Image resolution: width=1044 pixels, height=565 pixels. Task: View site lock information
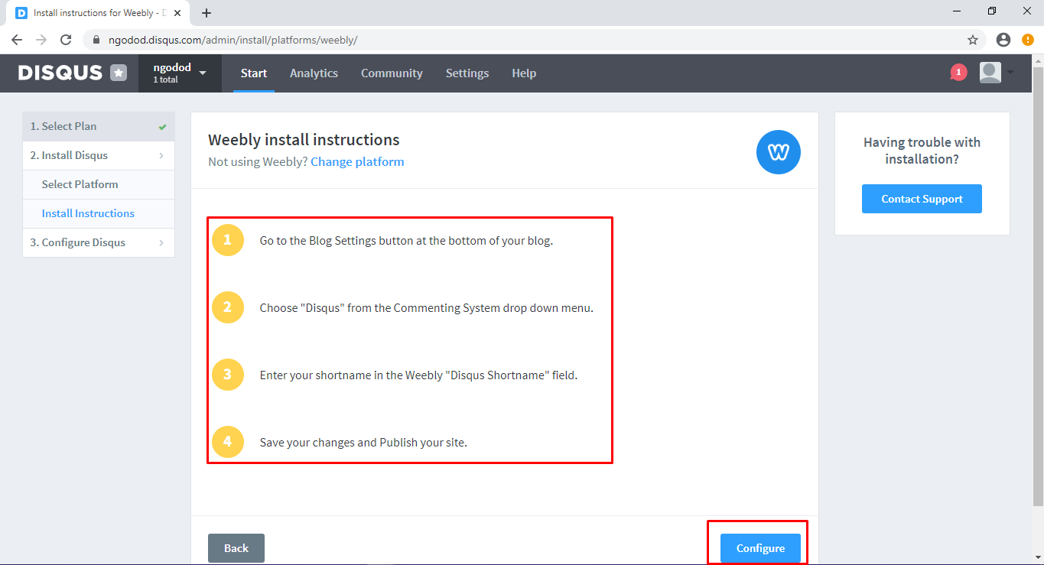pos(96,40)
